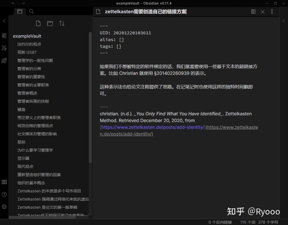The image size is (288, 225).
Task: Click the 378 个字符 character count
Action: 268,222
